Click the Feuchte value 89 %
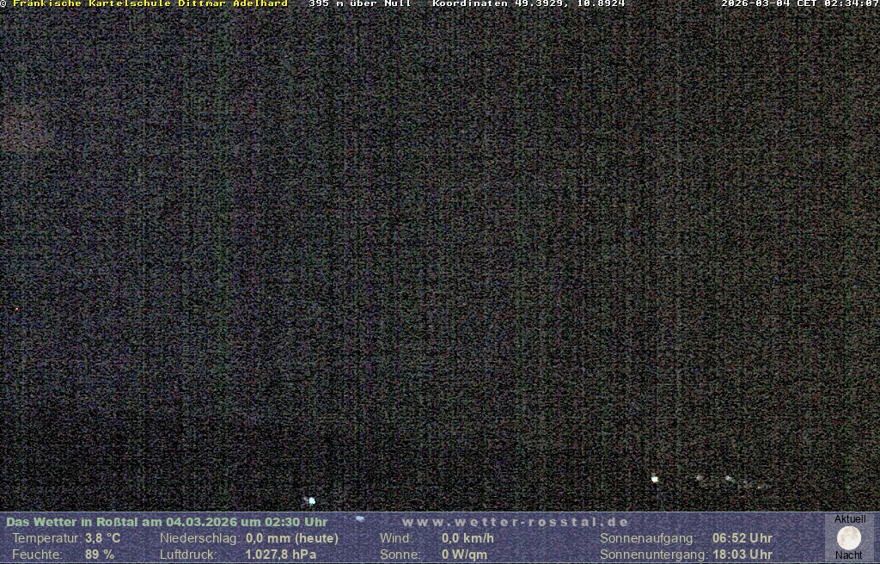This screenshot has width=880, height=564. pos(100,555)
